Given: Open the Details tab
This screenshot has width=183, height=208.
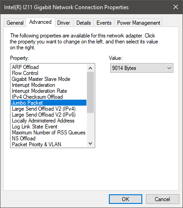Looking at the screenshot, I should [84, 23].
